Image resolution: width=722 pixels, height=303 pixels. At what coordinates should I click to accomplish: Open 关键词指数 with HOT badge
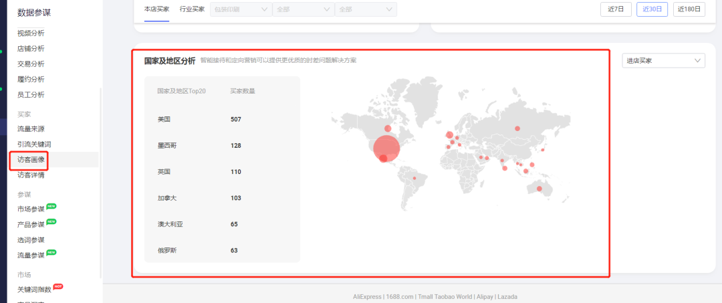click(34, 290)
